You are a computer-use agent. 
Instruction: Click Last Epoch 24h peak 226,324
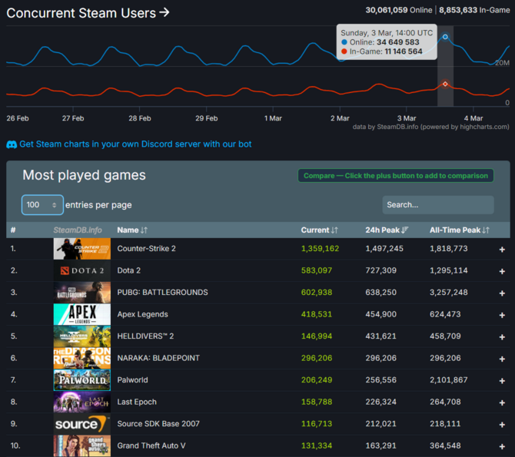381,402
